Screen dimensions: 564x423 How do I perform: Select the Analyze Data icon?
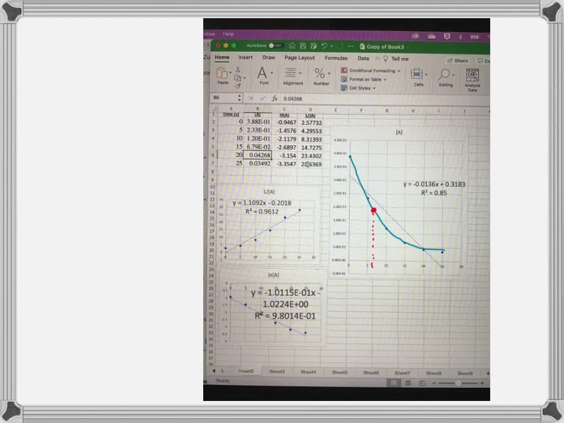[473, 76]
